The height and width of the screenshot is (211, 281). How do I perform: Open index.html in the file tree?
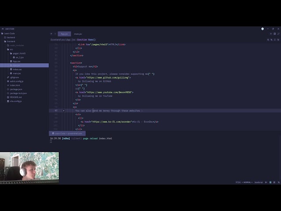coord(14,85)
